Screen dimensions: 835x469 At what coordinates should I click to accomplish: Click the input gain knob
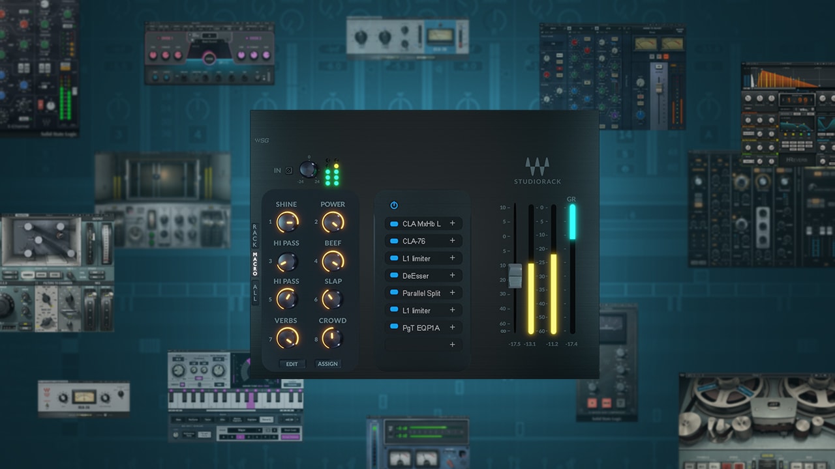[x=308, y=170]
